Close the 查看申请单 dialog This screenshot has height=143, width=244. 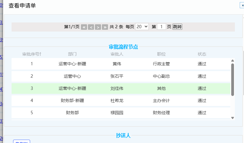click(242, 5)
